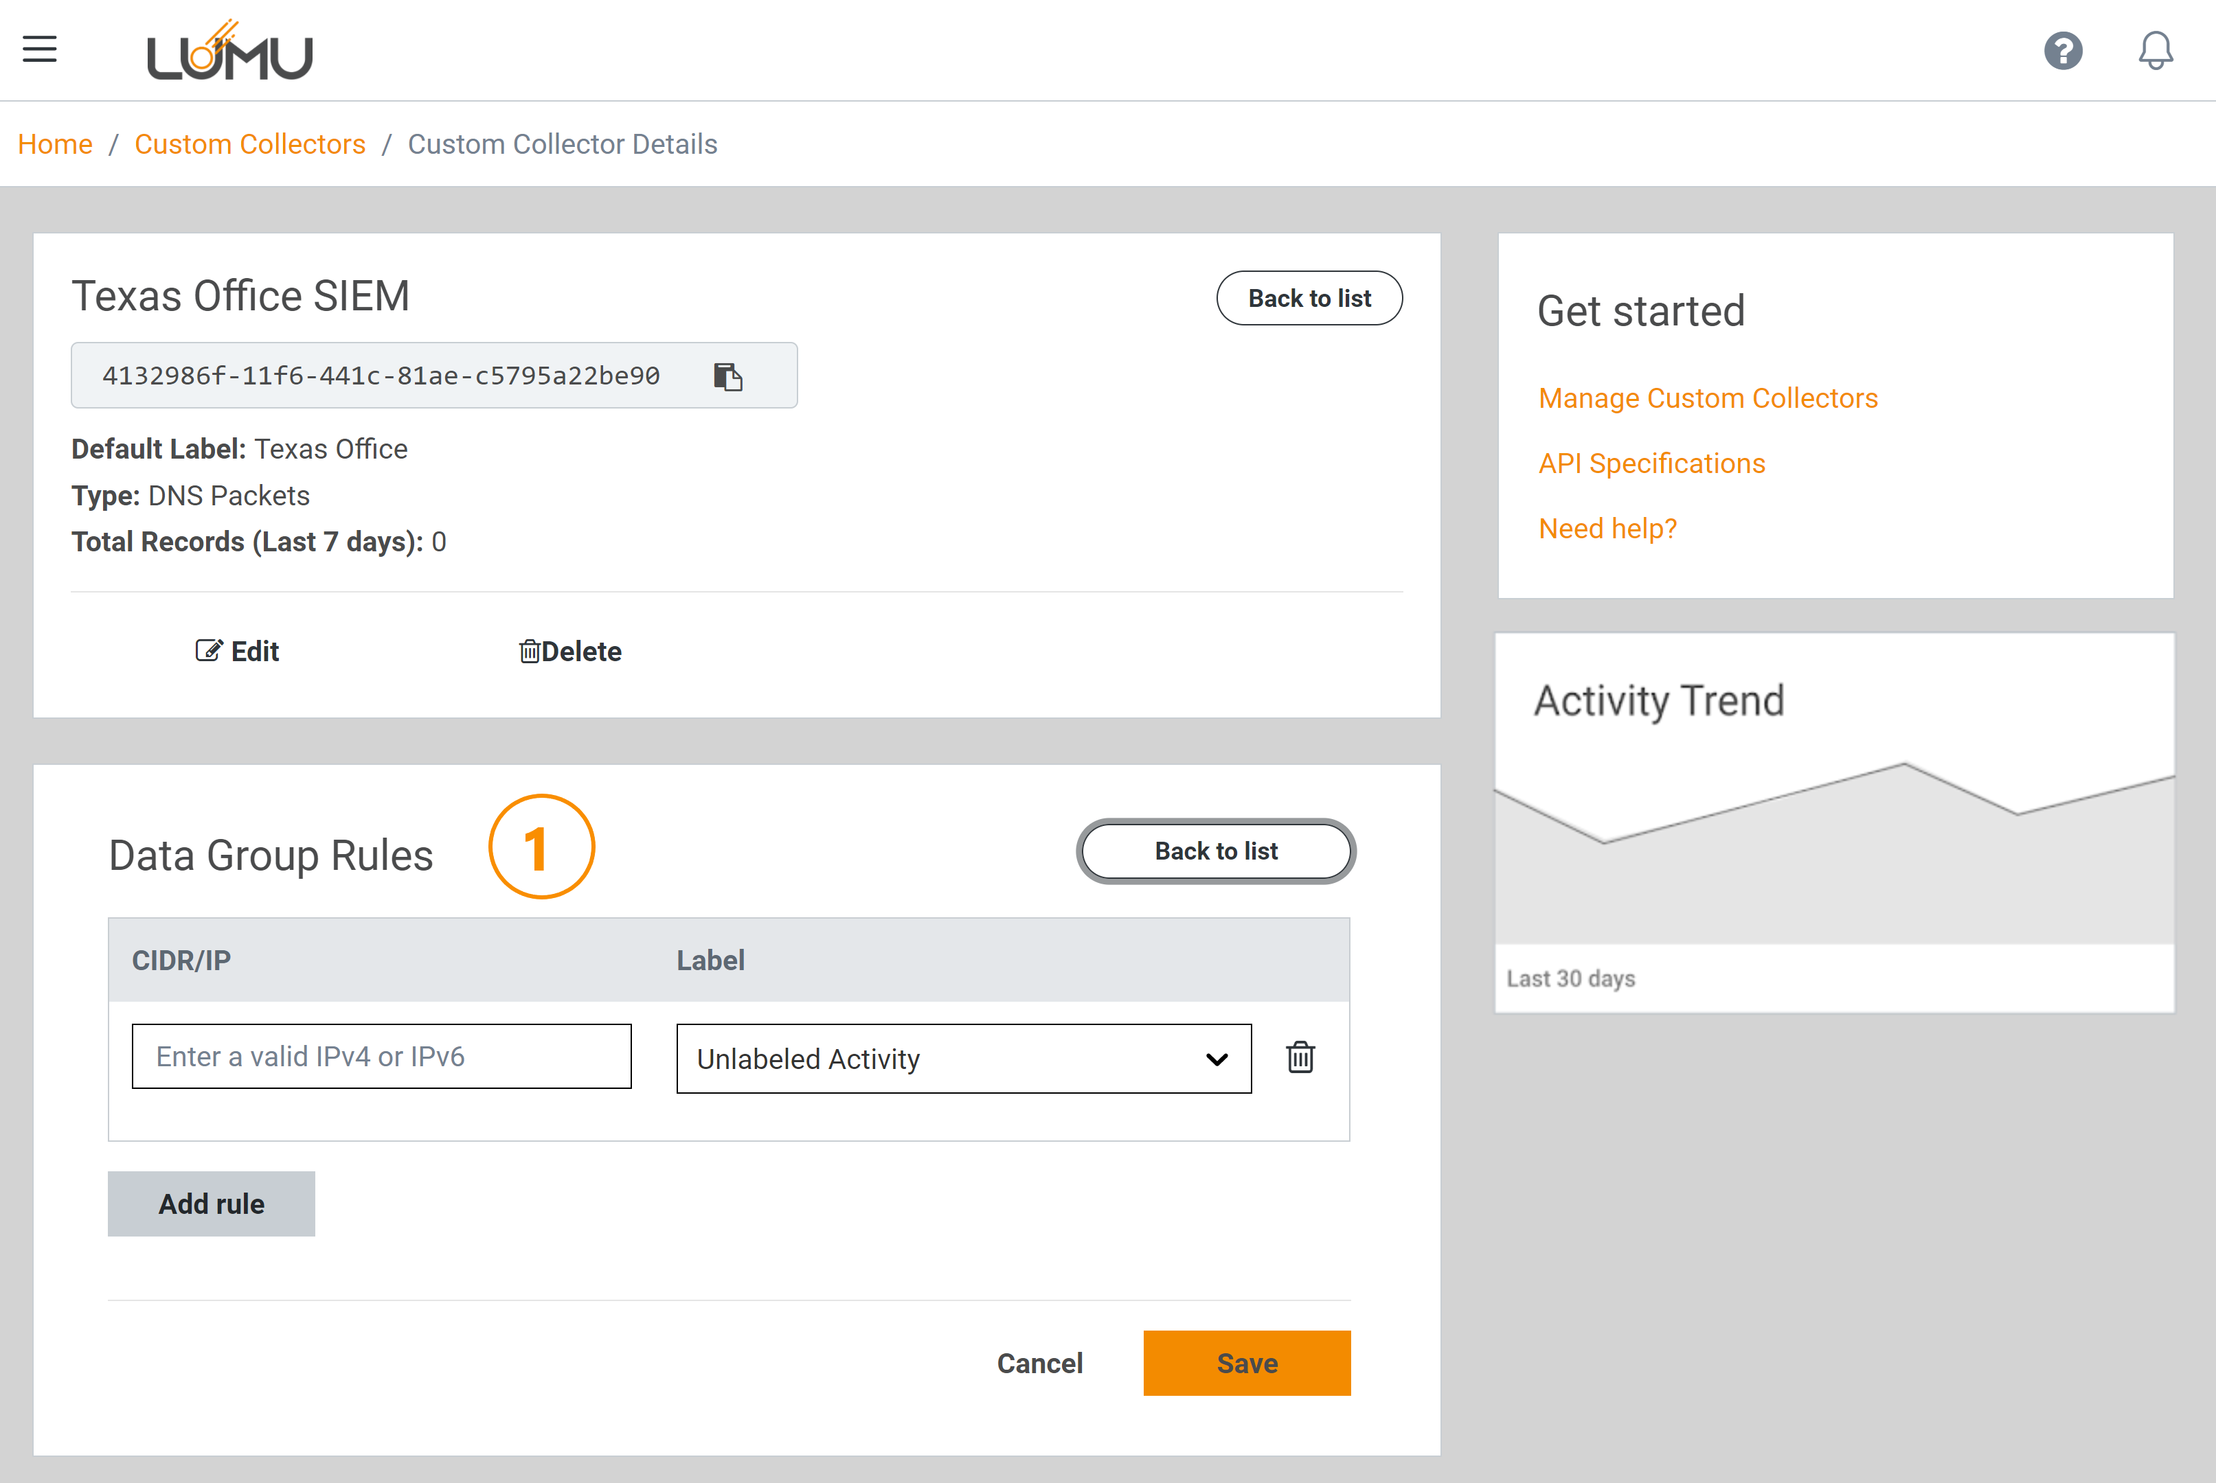2216x1483 pixels.
Task: Save the data group rules
Action: [x=1246, y=1363]
